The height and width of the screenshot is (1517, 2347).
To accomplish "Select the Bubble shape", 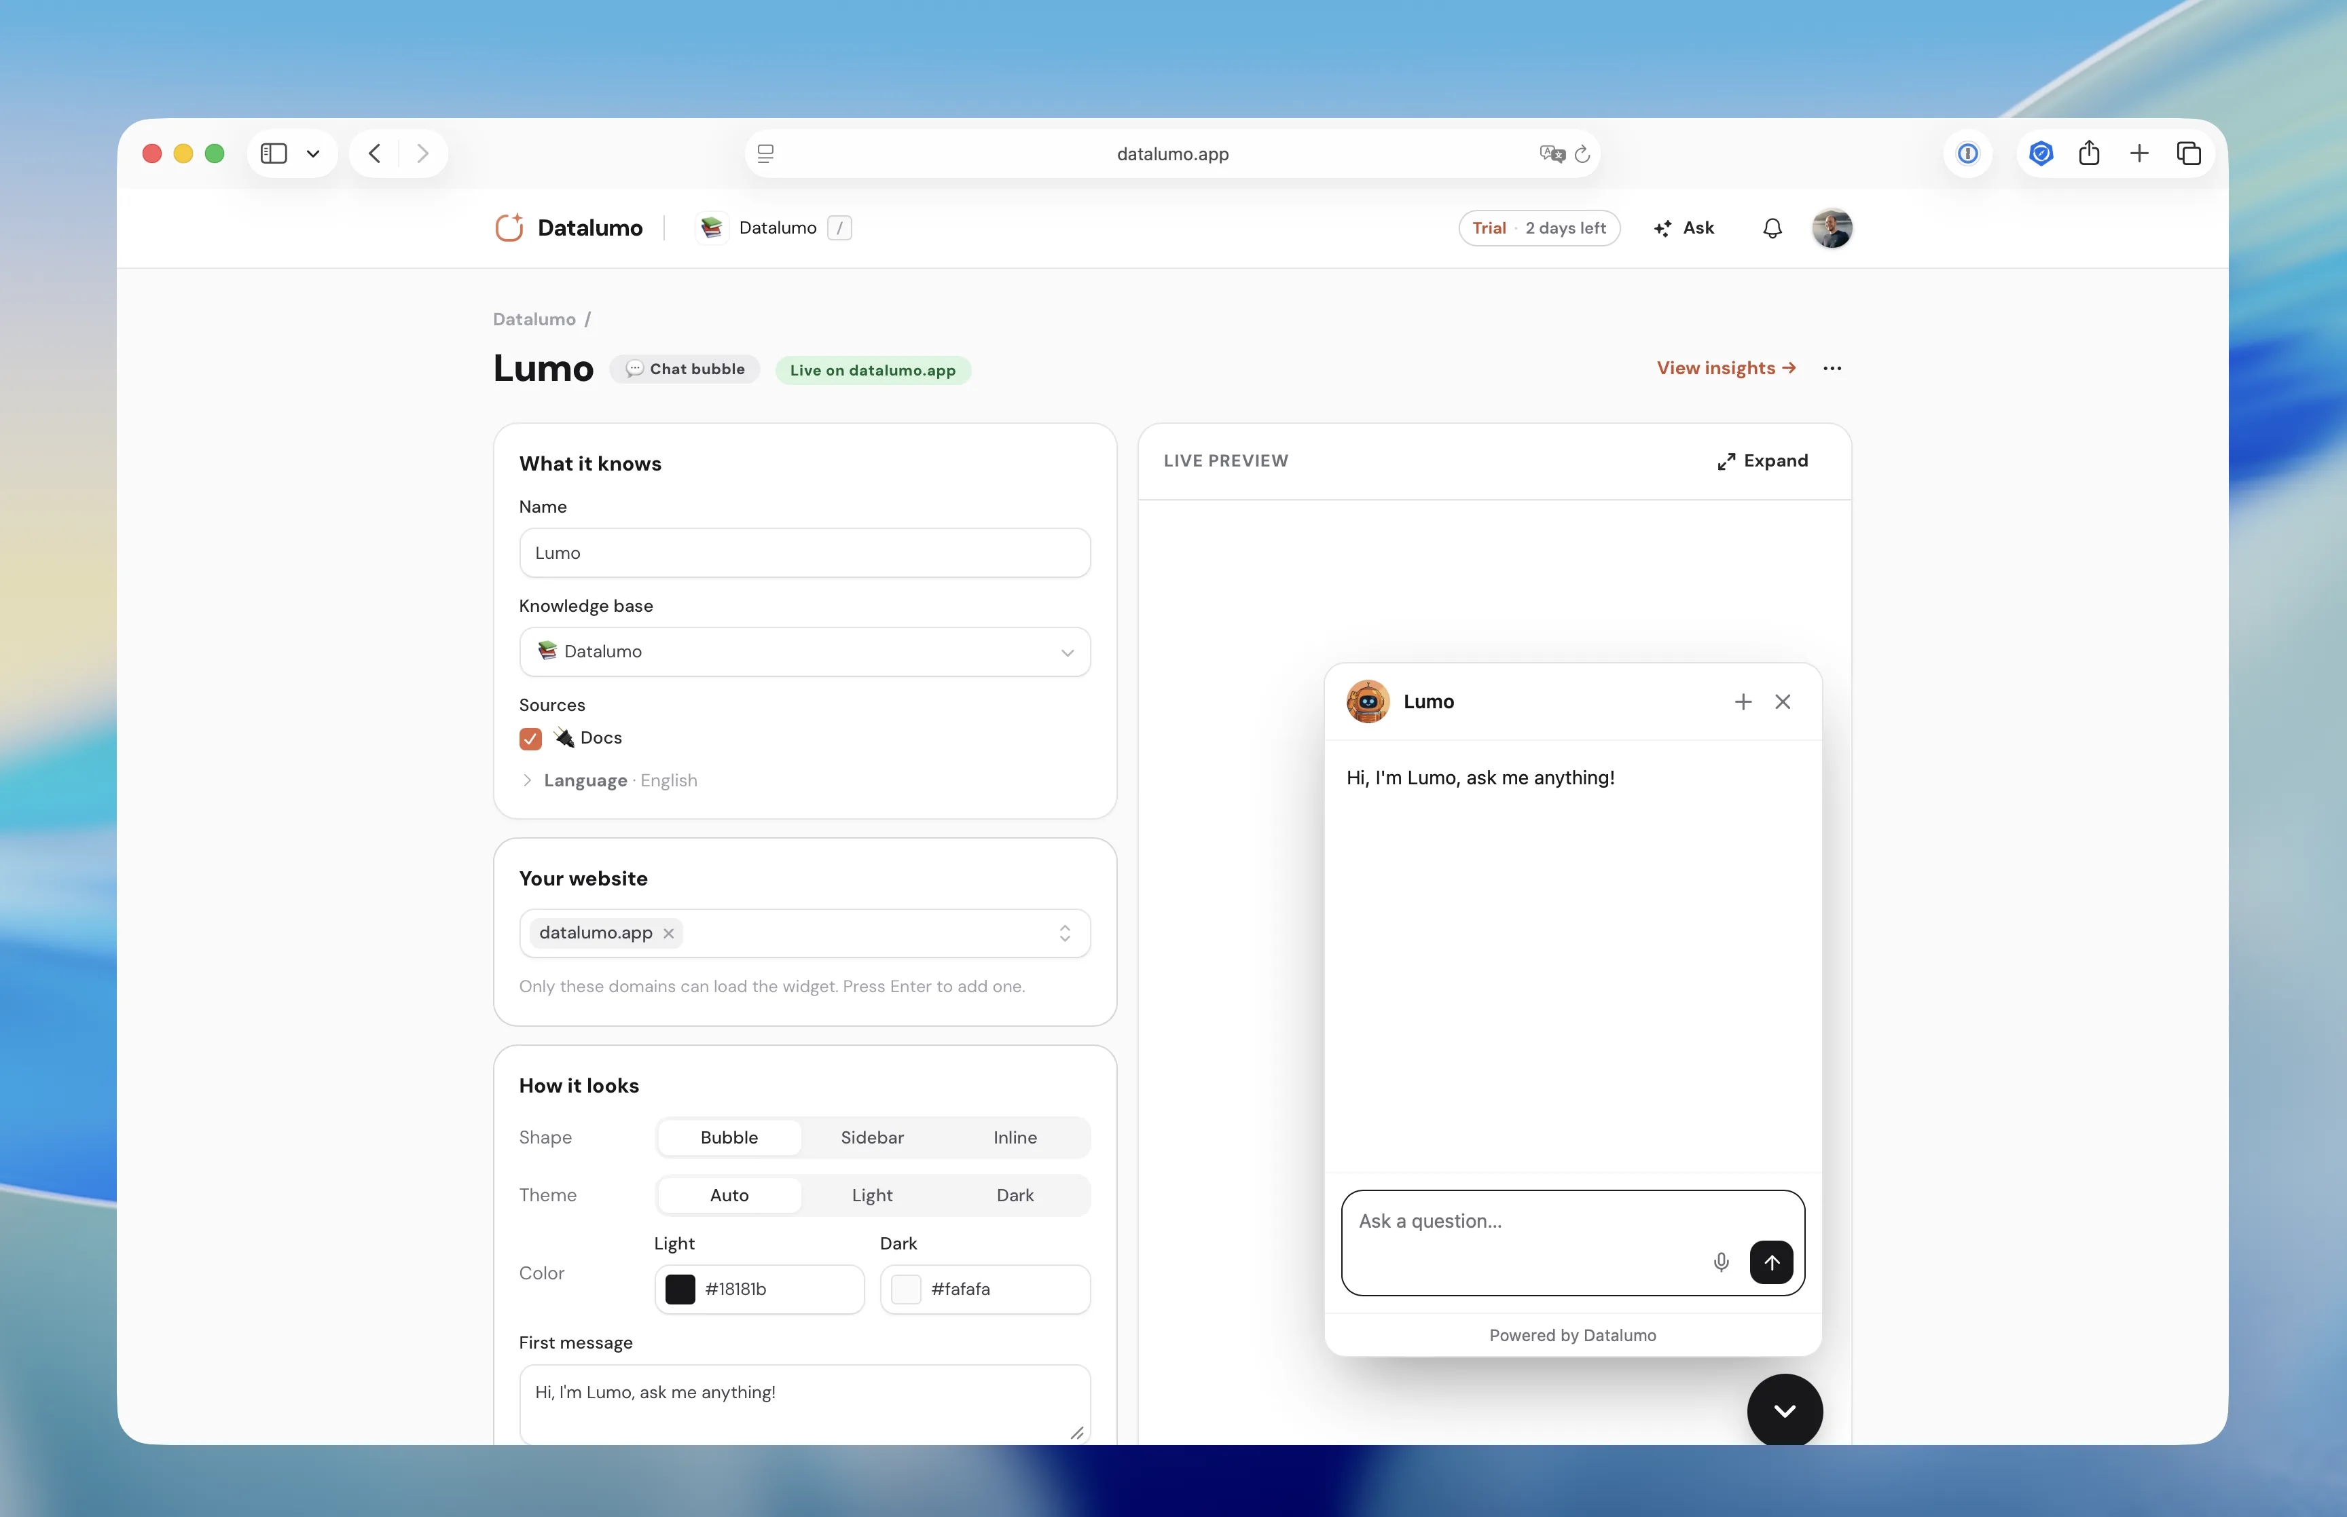I will point(729,1137).
